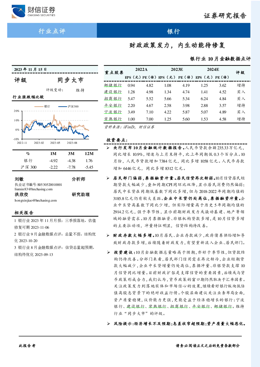Click email hongxinjiao@hnchasing.com

pyautogui.click(x=36, y=200)
